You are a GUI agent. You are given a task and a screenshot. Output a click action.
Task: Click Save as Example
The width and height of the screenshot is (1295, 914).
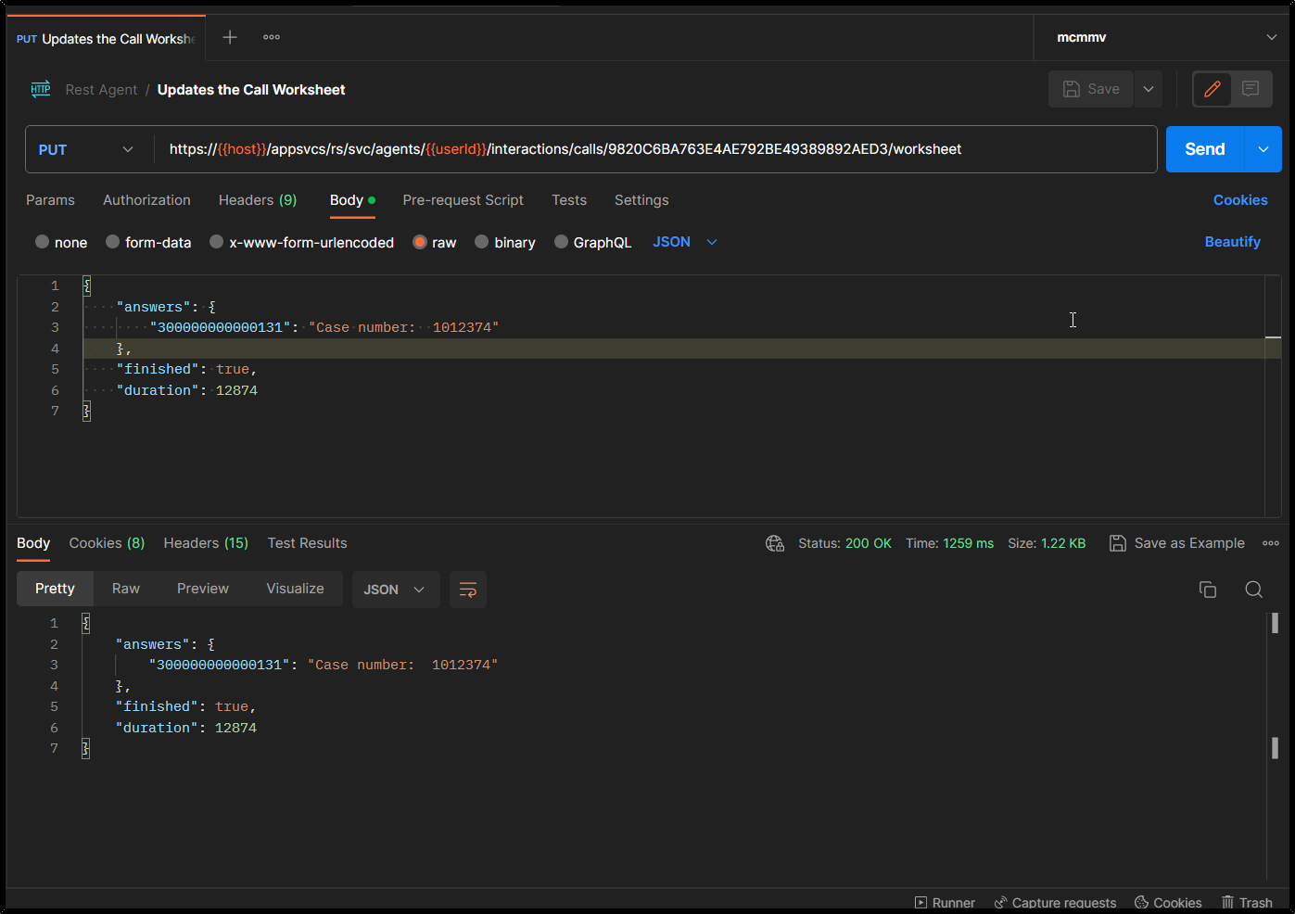tap(1177, 543)
